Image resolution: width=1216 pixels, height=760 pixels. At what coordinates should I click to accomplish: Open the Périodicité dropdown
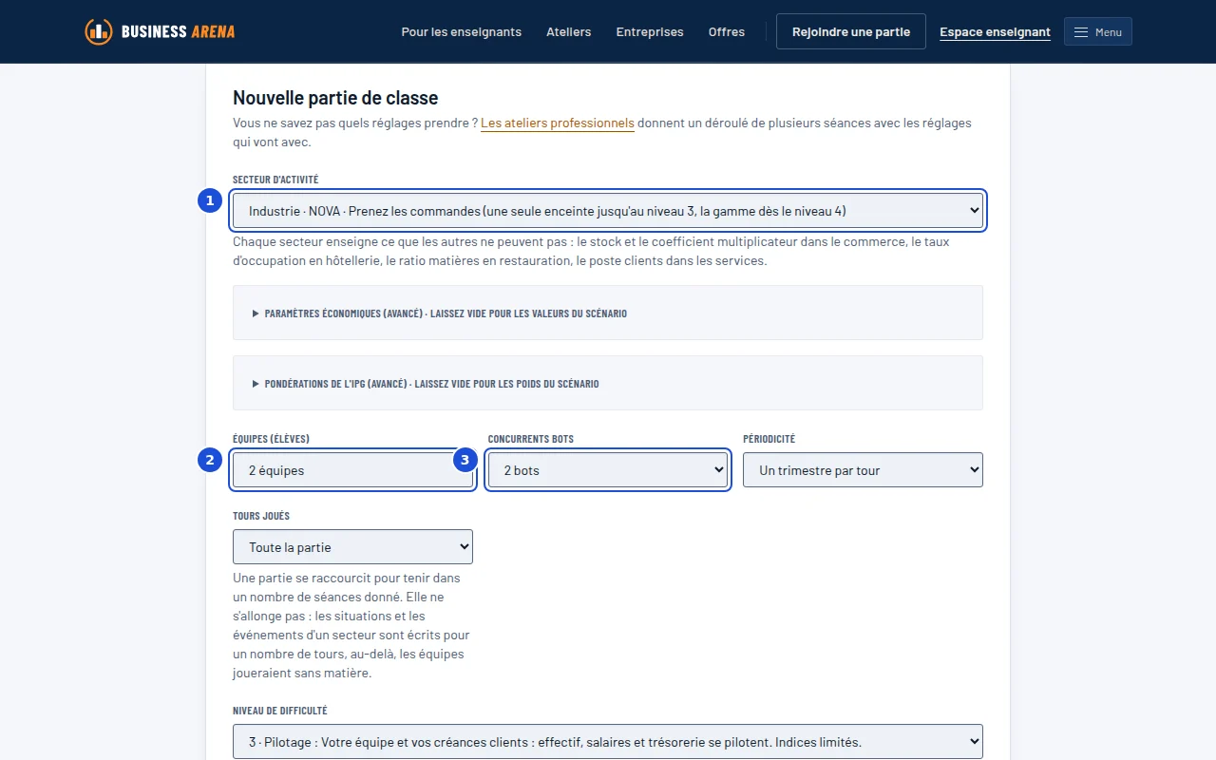click(x=863, y=470)
